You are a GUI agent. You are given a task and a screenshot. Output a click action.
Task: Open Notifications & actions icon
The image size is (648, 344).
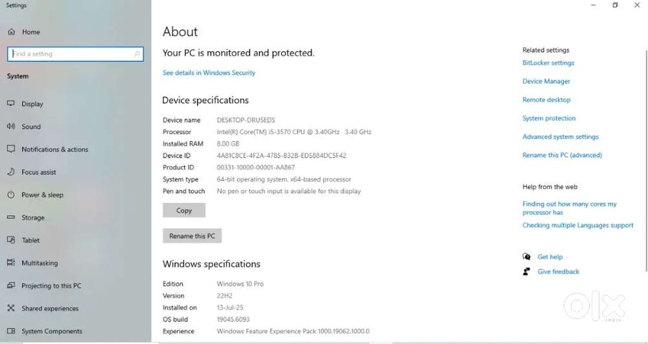[x=10, y=149]
